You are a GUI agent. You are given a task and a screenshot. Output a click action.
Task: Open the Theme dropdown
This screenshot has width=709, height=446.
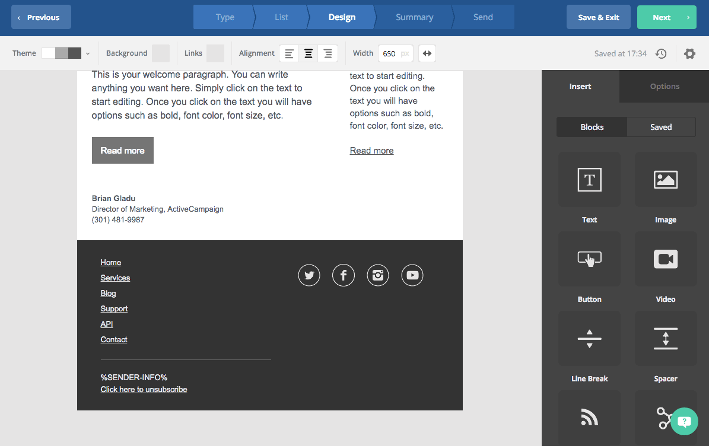tap(65, 53)
